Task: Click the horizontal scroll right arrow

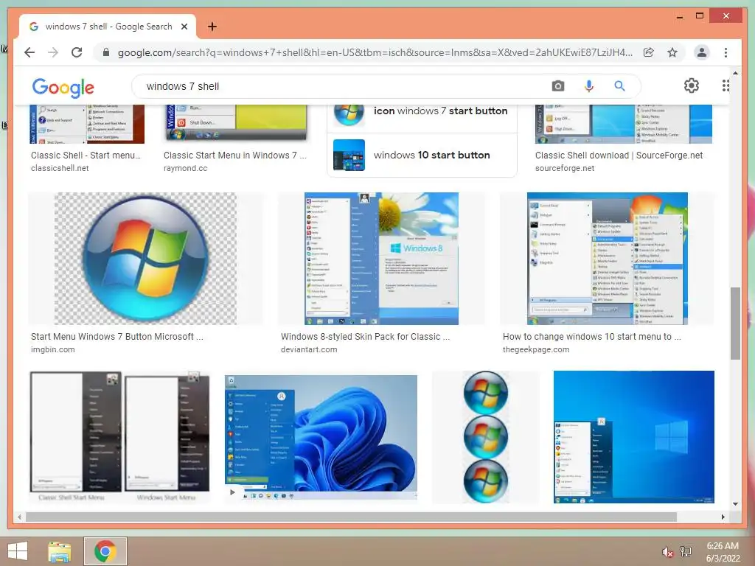Action: pos(723,517)
